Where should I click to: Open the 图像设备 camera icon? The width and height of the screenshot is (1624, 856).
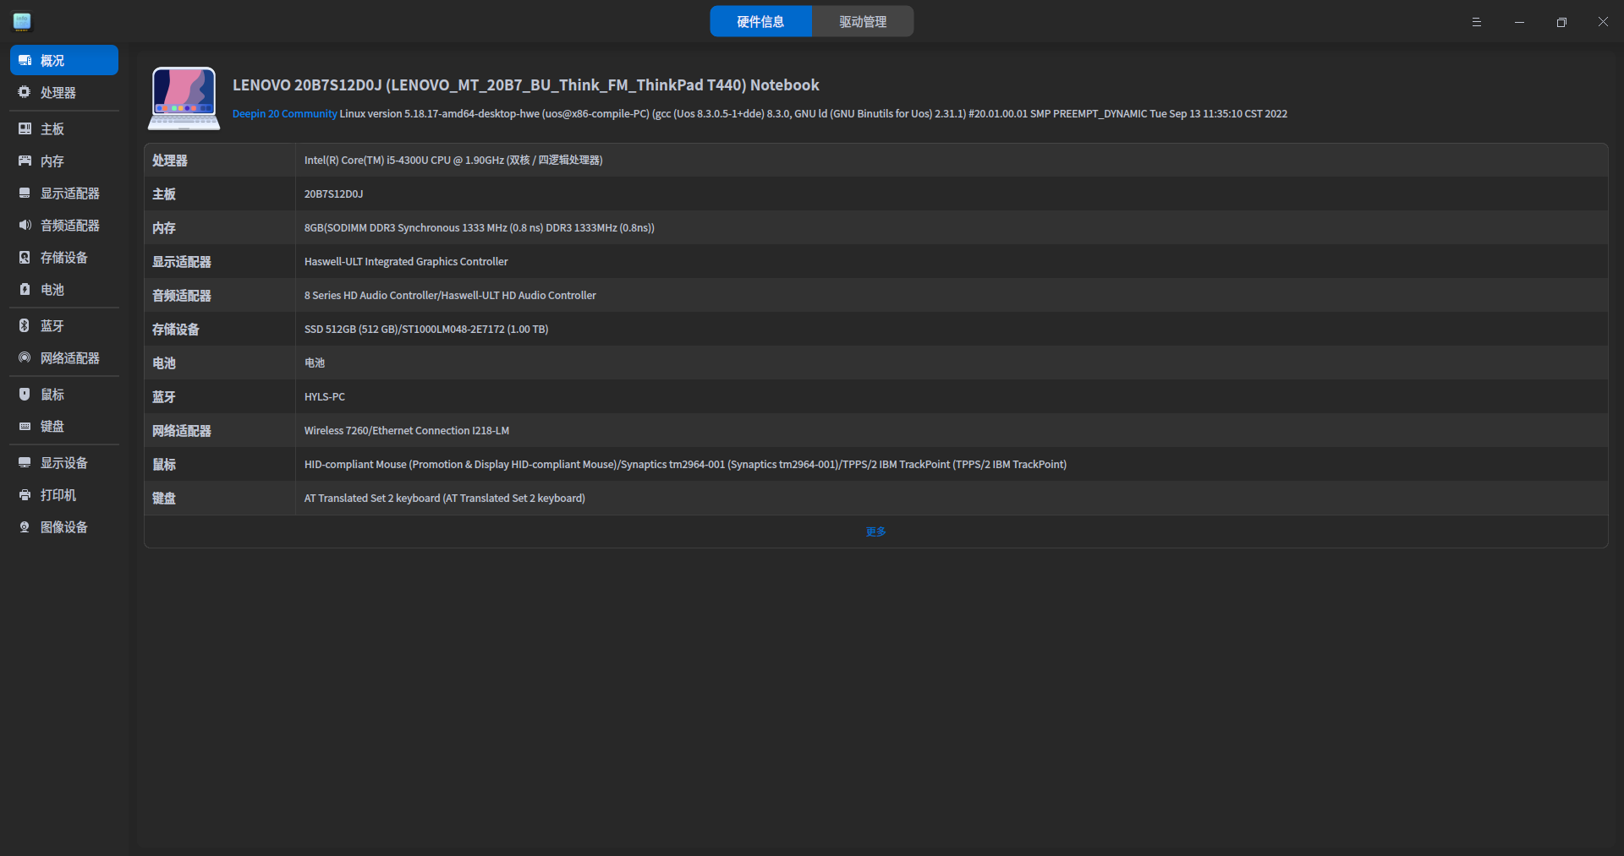click(x=25, y=526)
